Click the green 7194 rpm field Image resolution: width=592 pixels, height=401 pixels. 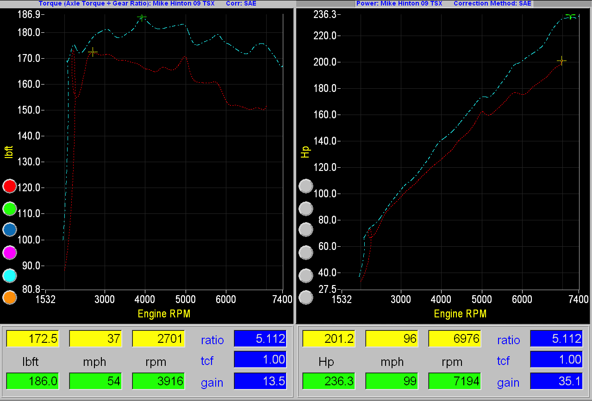(x=455, y=381)
